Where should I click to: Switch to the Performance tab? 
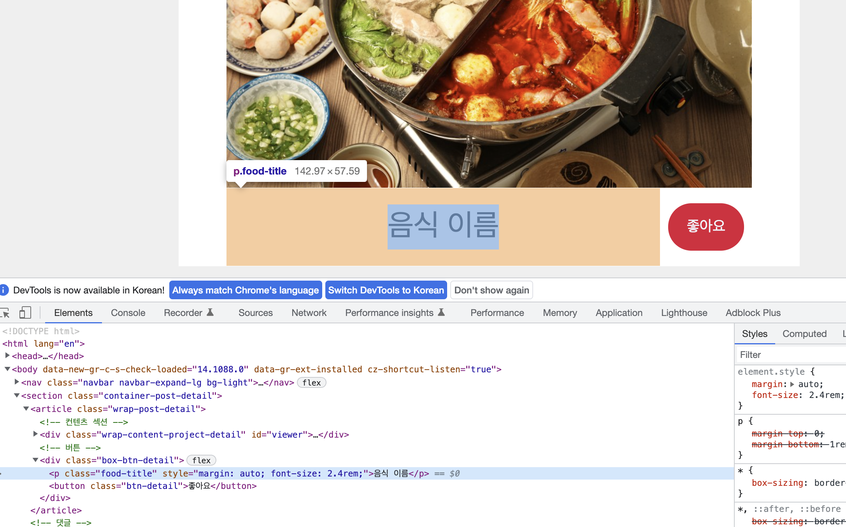(x=497, y=313)
